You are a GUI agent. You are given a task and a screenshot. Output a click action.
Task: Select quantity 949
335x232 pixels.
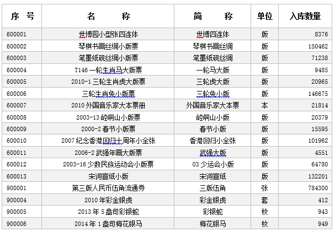point(323,224)
